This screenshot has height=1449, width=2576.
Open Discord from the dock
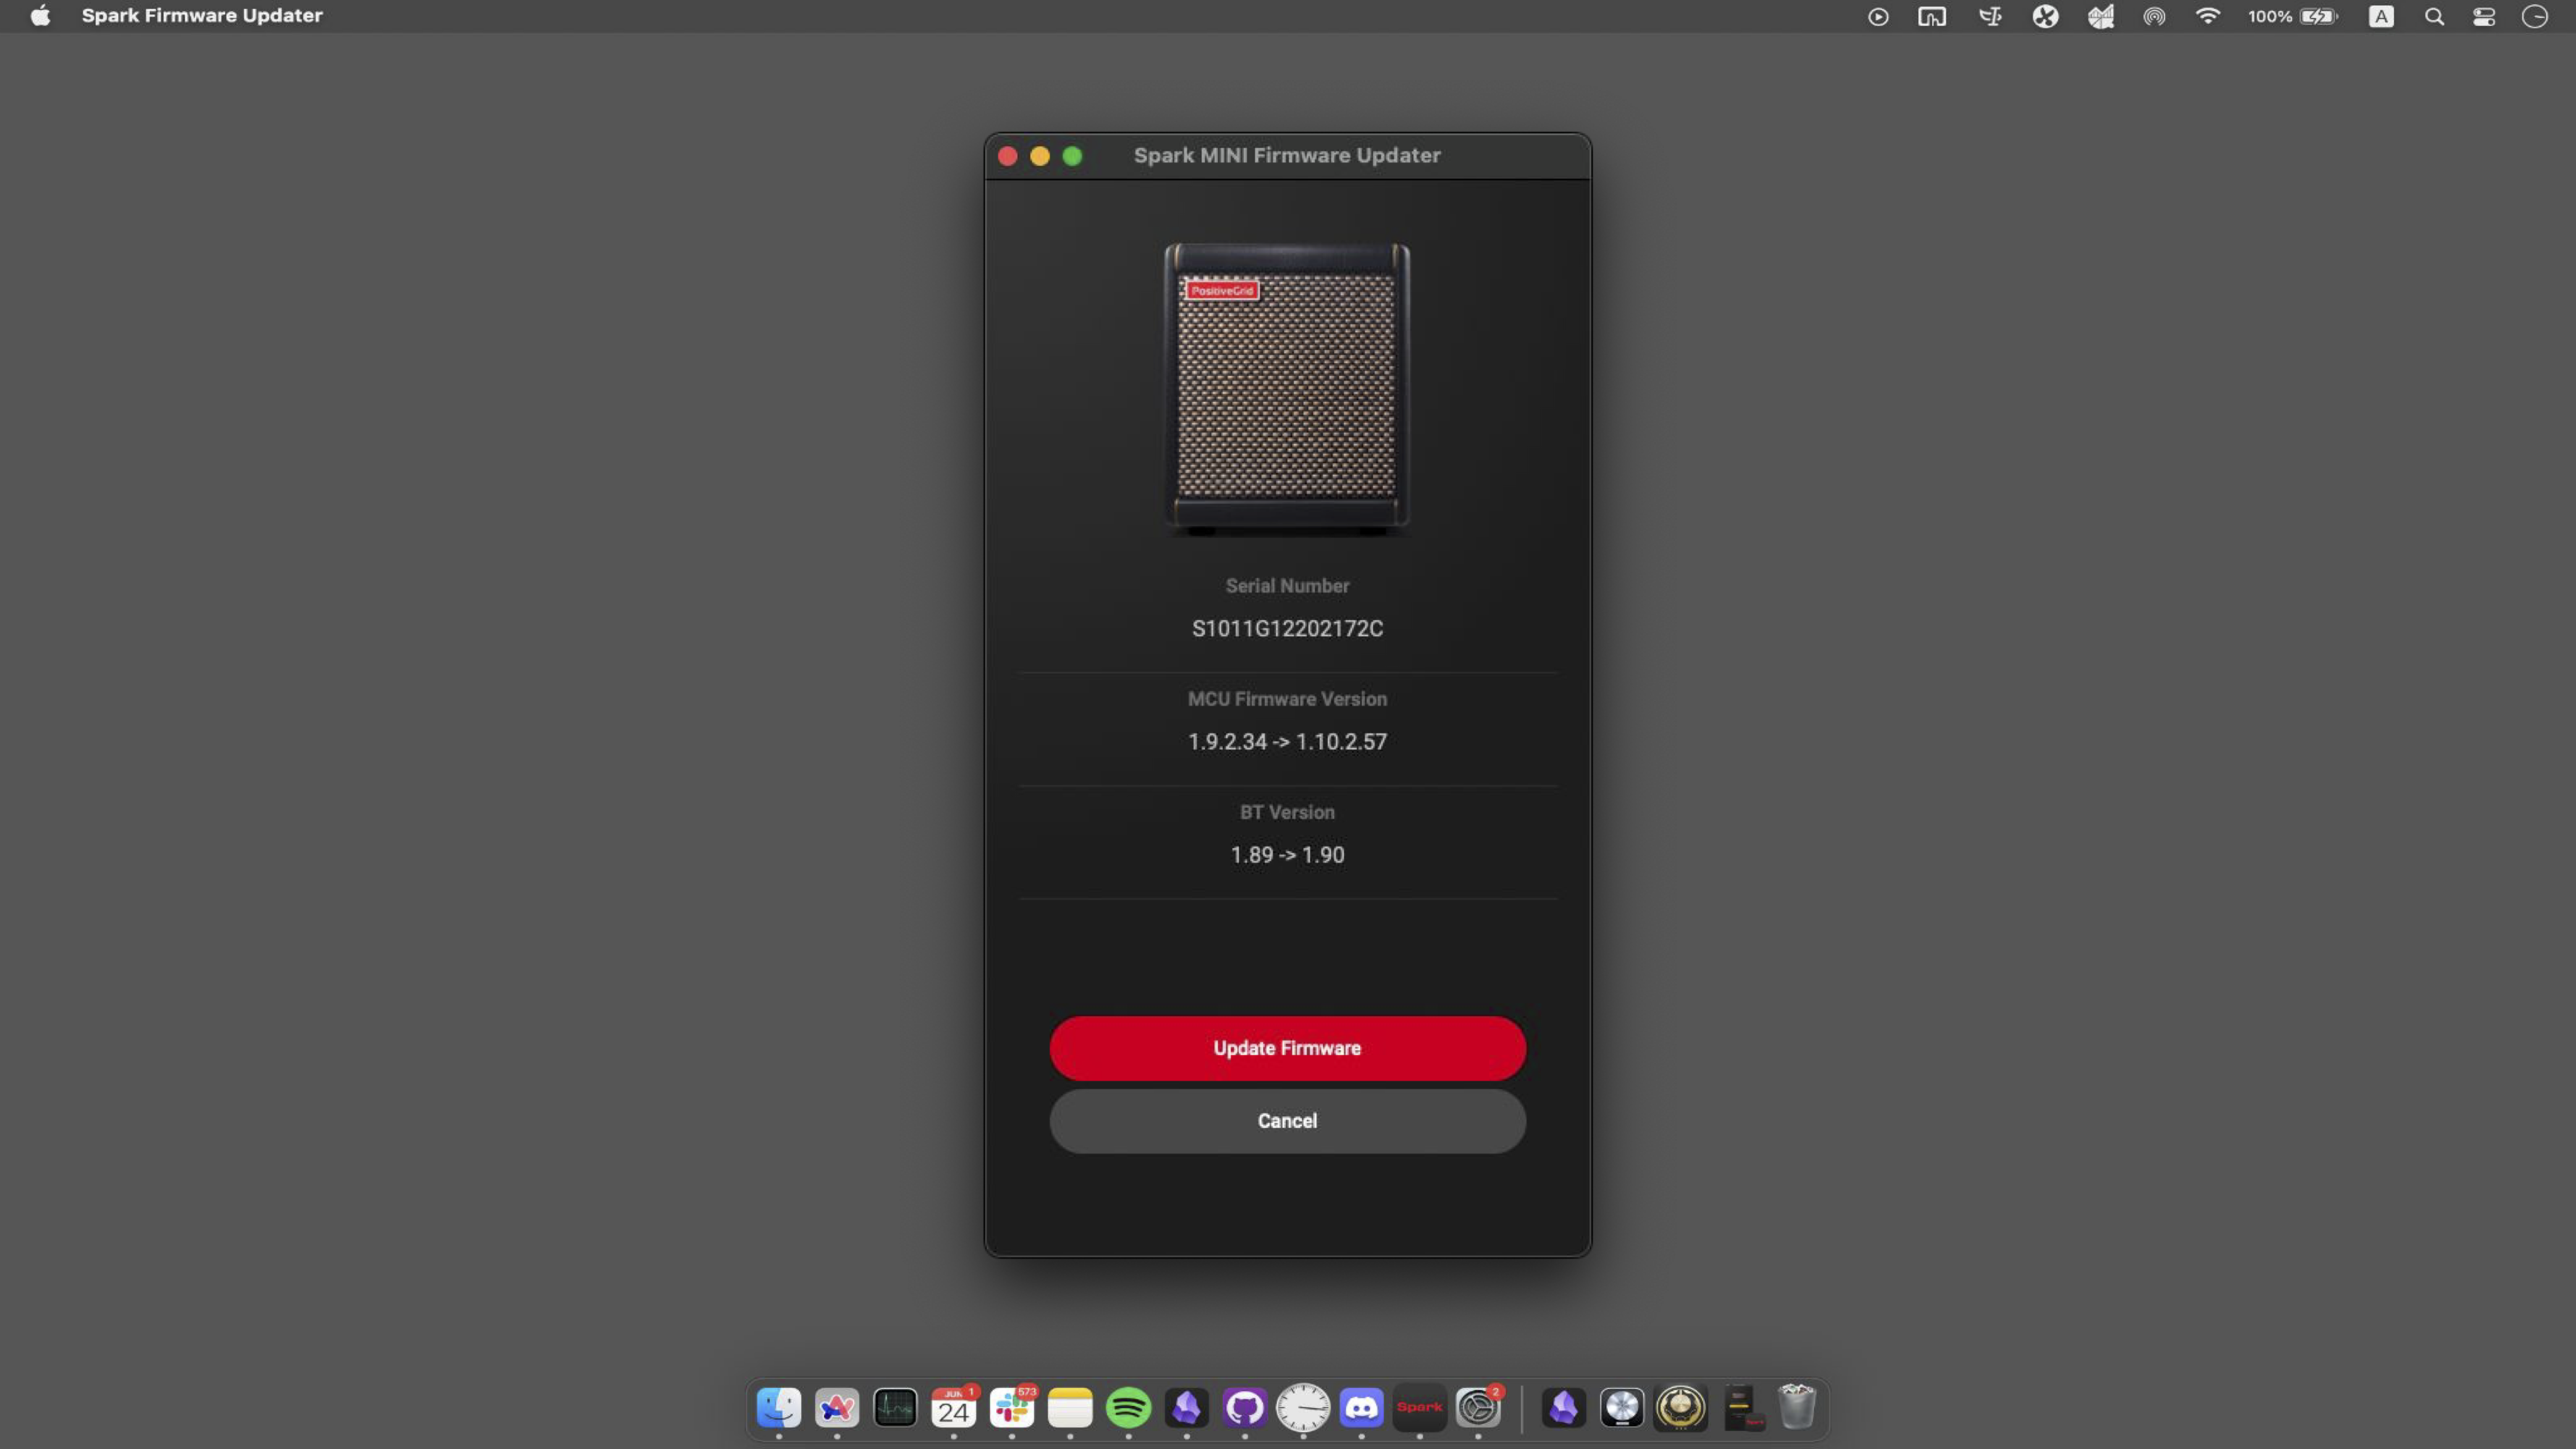tap(1362, 1408)
